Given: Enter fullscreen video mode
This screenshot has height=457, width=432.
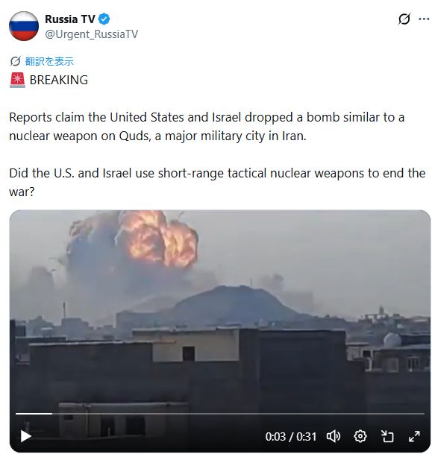Looking at the screenshot, I should click(x=414, y=436).
